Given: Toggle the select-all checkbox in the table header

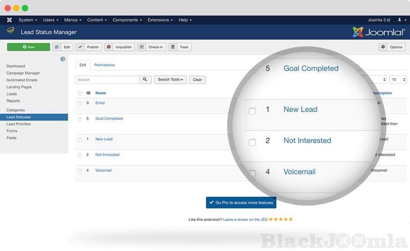Looking at the screenshot, I should click(x=79, y=93).
